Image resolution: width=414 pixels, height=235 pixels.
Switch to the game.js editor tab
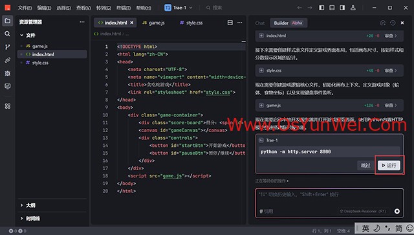pyautogui.click(x=153, y=23)
